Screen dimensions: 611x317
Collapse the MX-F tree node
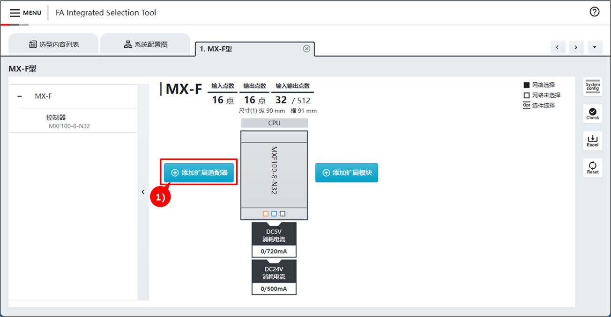[20, 96]
